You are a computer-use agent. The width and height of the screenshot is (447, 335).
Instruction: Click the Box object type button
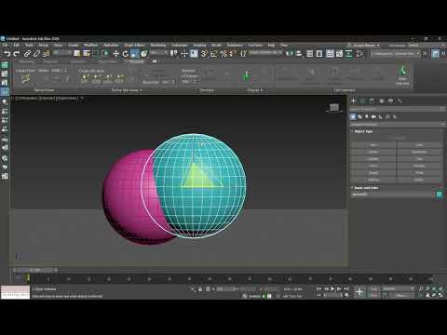click(x=373, y=145)
